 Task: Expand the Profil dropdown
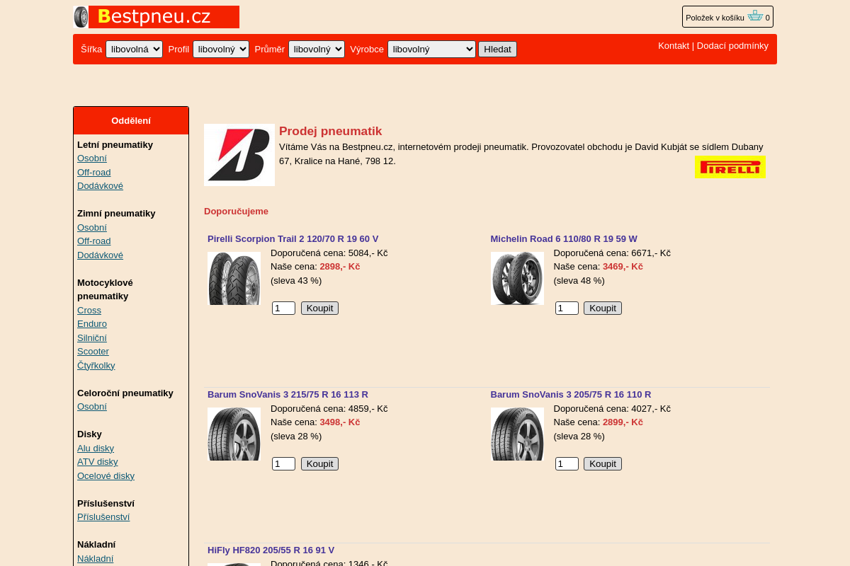[221, 49]
